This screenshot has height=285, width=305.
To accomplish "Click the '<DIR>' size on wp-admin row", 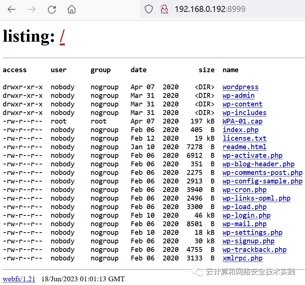I will coord(205,96).
